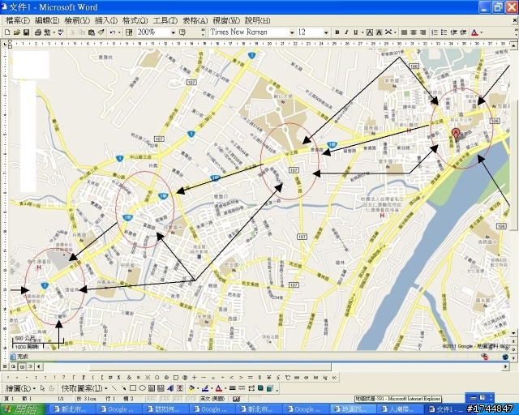Open the Line Style options
The image size is (519, 415).
point(233,388)
